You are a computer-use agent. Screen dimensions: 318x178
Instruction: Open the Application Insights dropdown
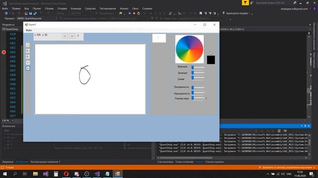pyautogui.click(x=237, y=13)
